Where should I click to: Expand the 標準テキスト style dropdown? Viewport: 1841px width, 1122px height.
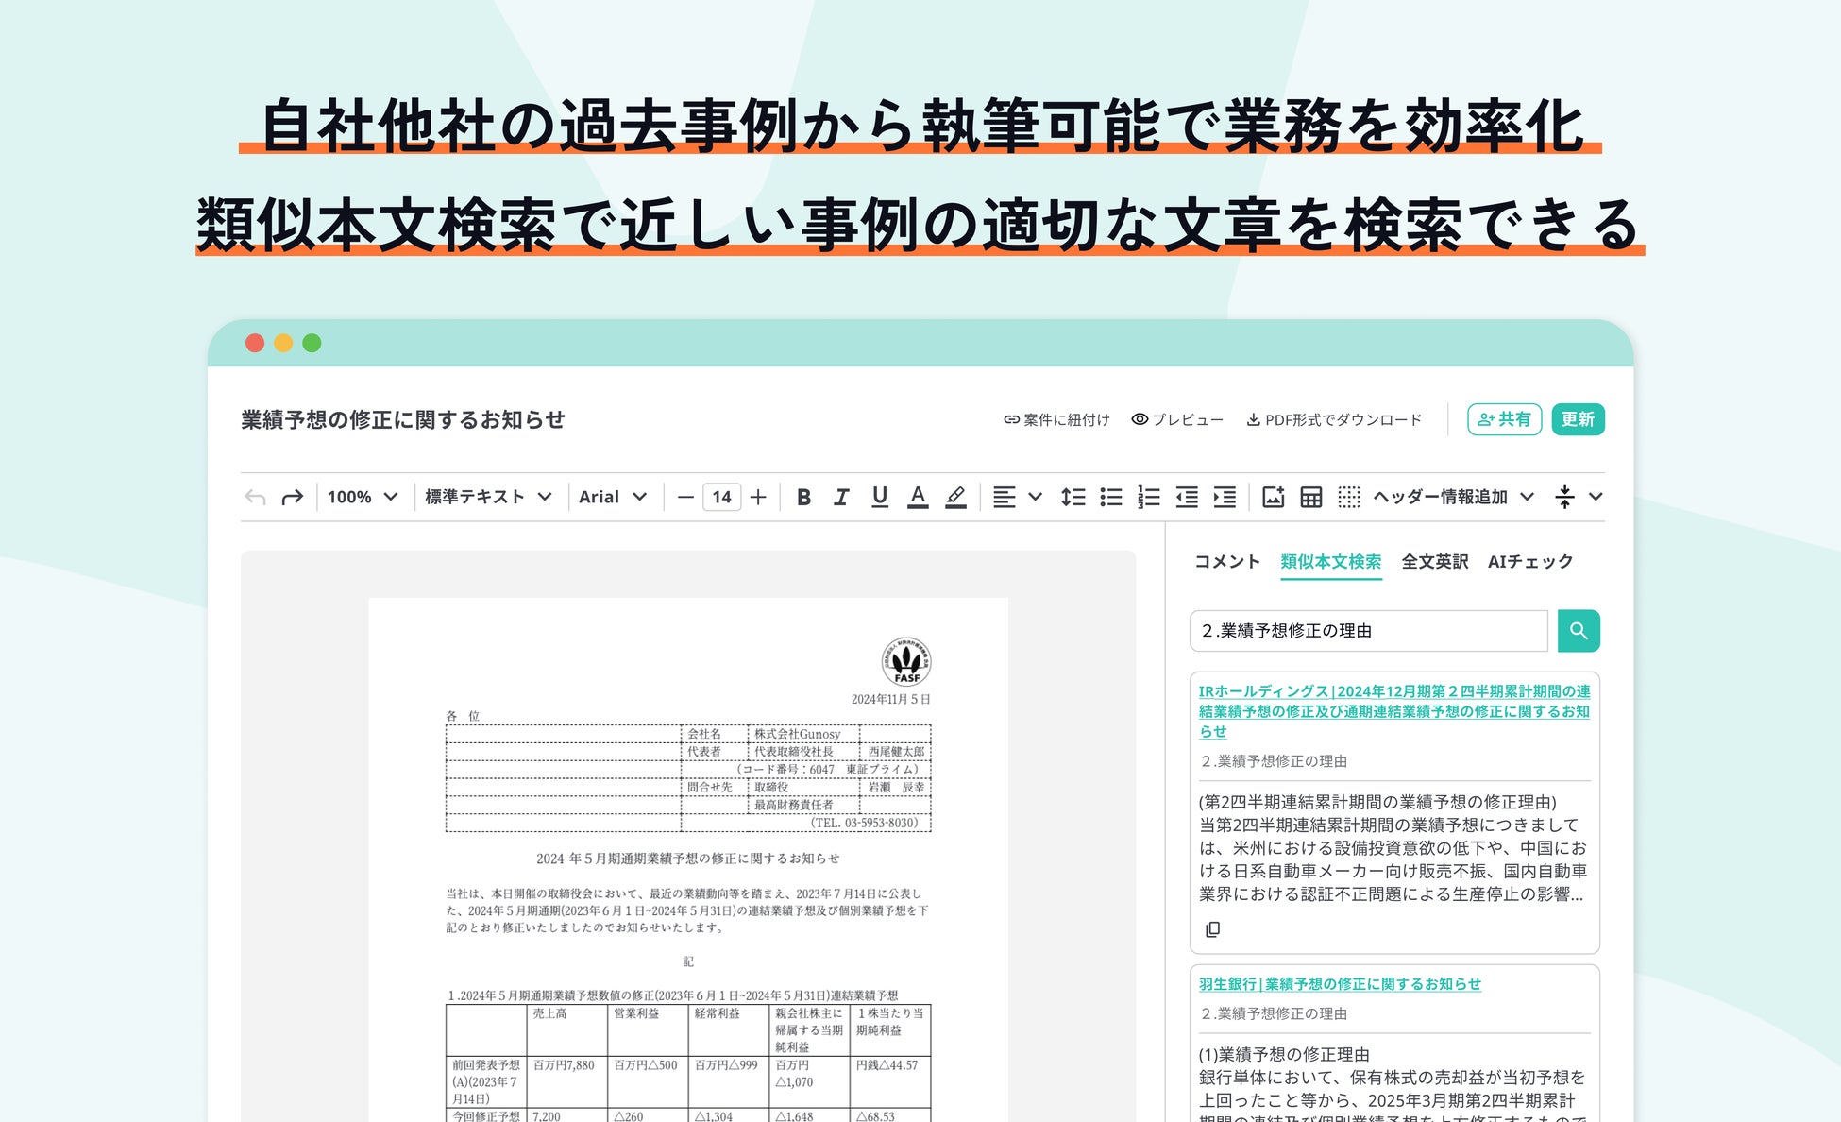pos(488,497)
